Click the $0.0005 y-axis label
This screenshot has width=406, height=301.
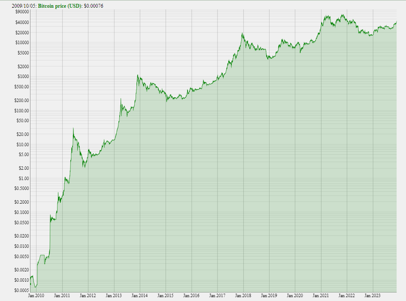21,290
